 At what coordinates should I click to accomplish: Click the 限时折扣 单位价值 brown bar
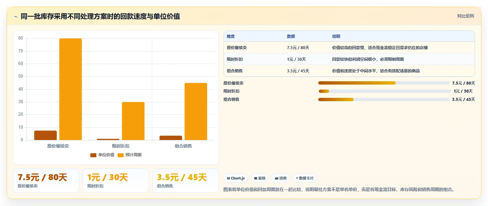[x=108, y=139]
